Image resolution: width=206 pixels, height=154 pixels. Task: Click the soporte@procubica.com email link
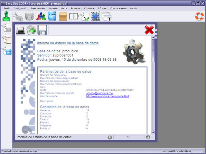pyautogui.click(x=100, y=93)
